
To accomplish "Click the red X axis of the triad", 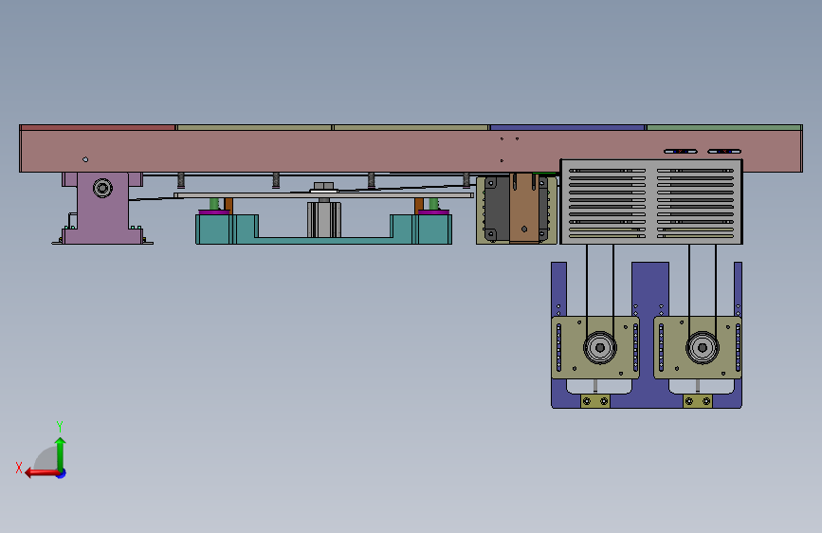I will coord(43,472).
